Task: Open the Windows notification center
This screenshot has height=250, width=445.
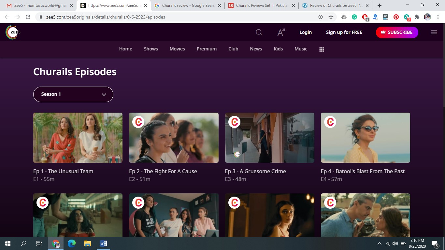Action: [x=435, y=243]
